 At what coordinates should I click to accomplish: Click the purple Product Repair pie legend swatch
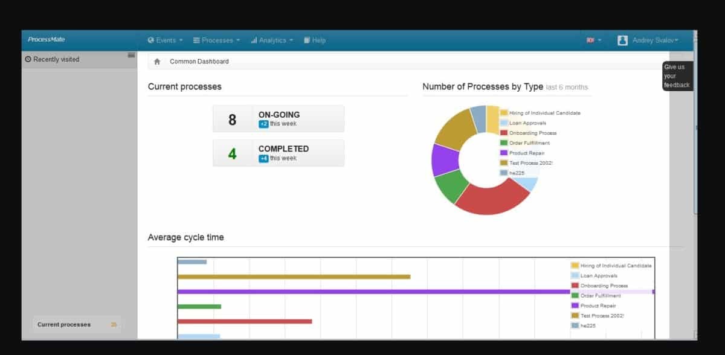pos(504,153)
